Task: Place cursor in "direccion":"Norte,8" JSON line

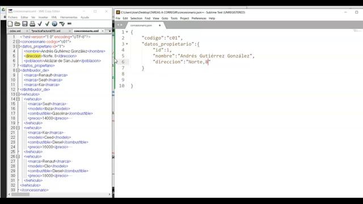Action: (x=181, y=62)
